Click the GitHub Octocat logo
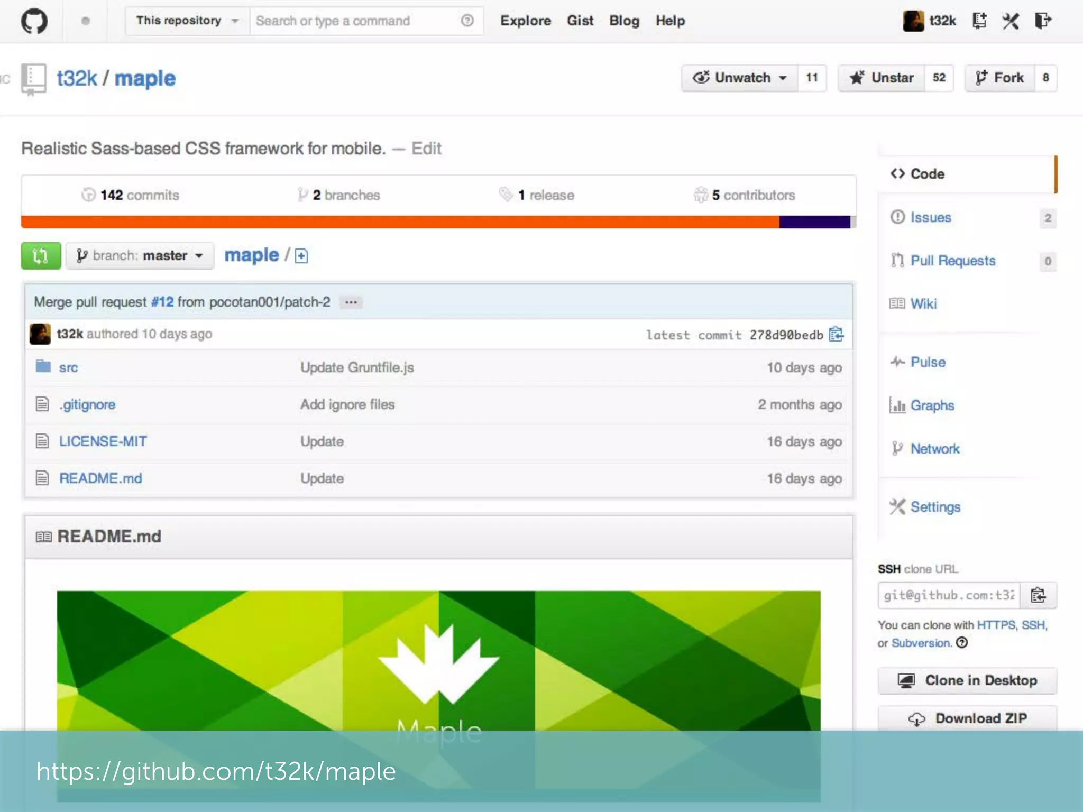 (x=34, y=21)
